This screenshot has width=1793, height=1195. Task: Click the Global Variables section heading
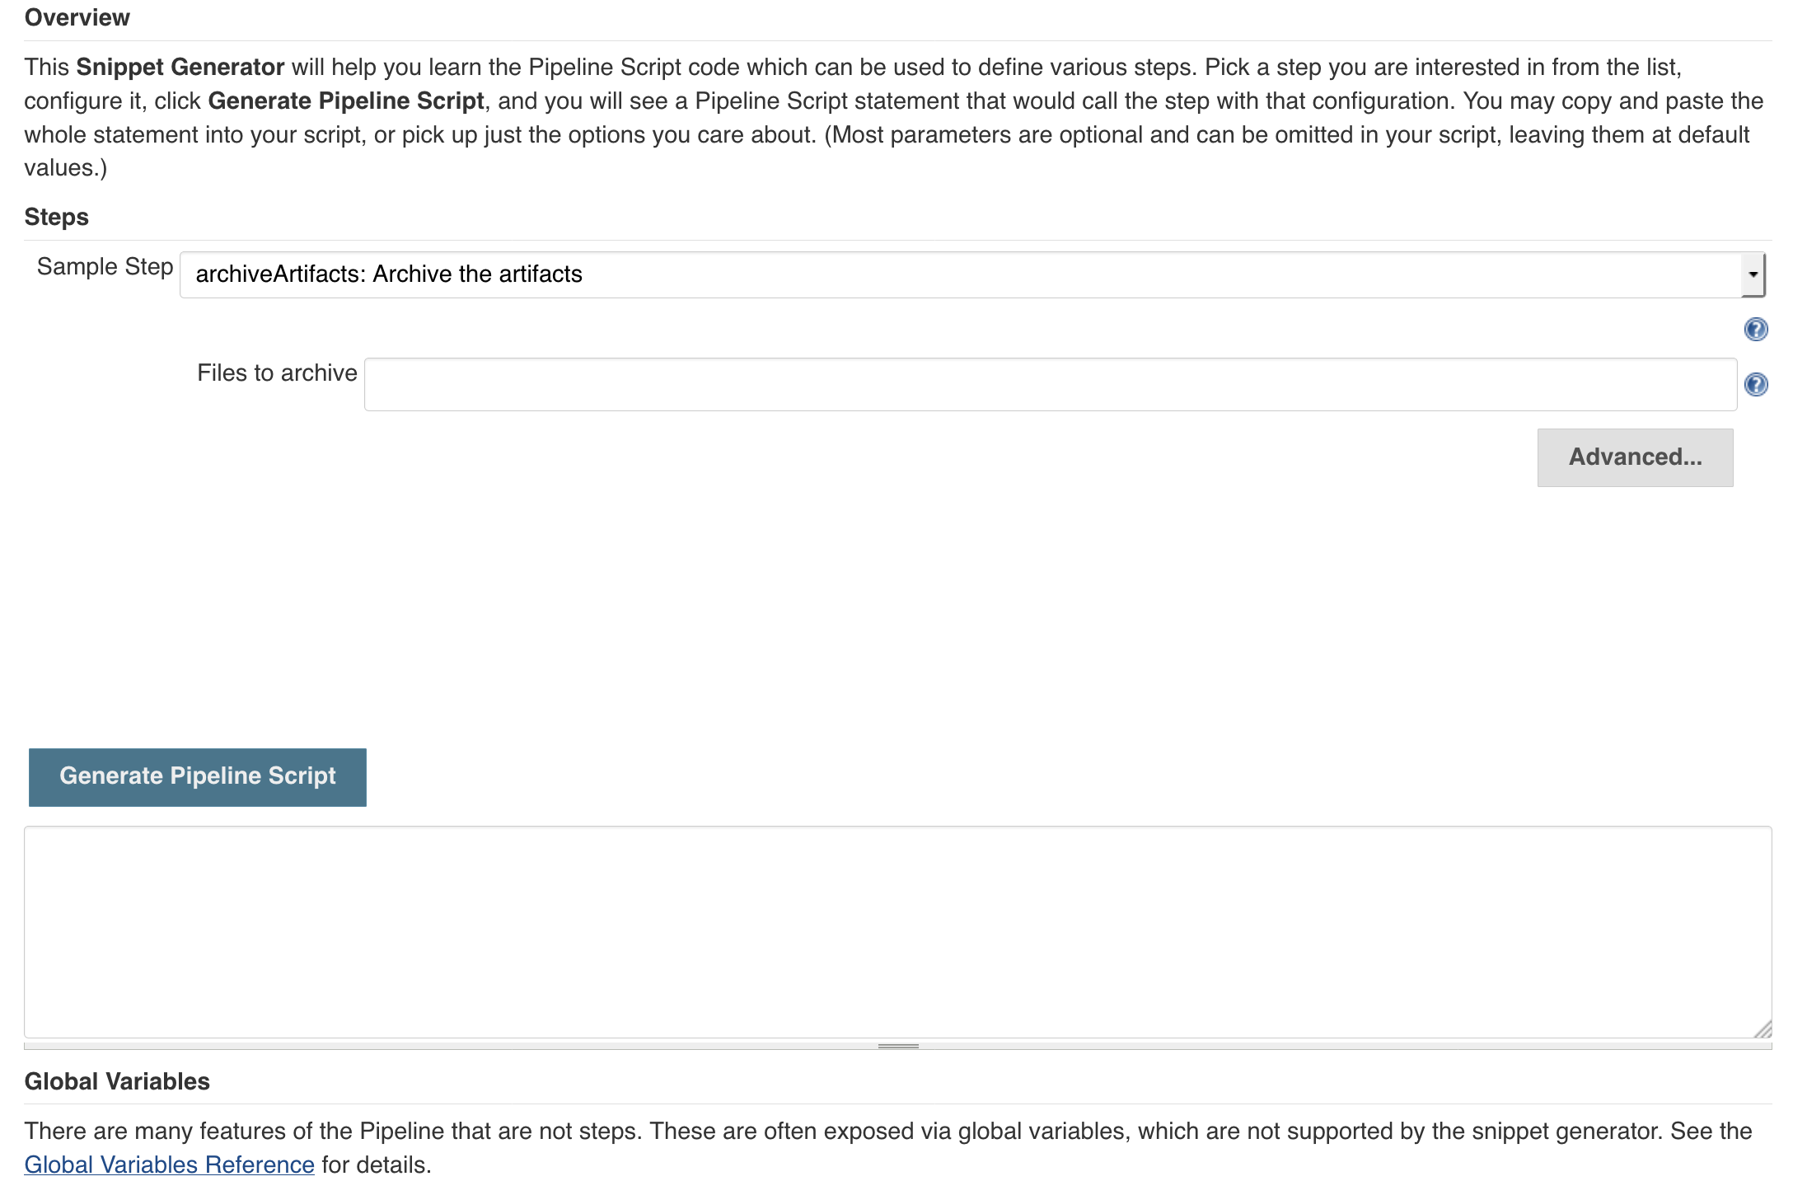pyautogui.click(x=117, y=1081)
